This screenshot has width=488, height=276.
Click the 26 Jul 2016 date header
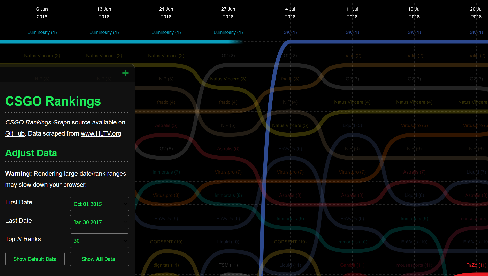point(476,13)
